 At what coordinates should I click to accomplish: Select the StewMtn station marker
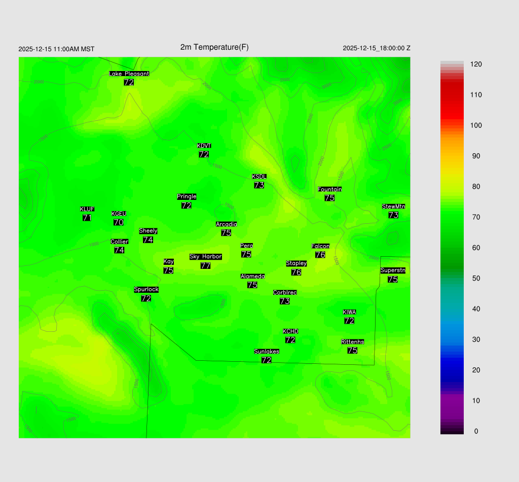[x=393, y=211]
